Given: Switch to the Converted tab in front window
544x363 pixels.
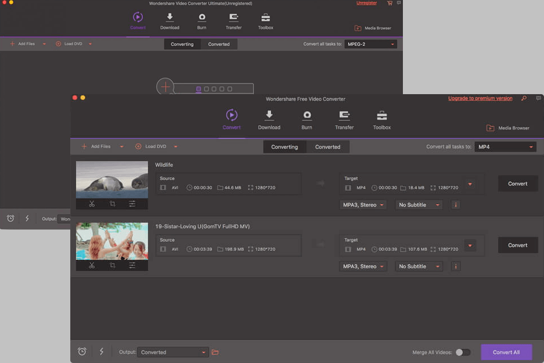Looking at the screenshot, I should click(328, 147).
